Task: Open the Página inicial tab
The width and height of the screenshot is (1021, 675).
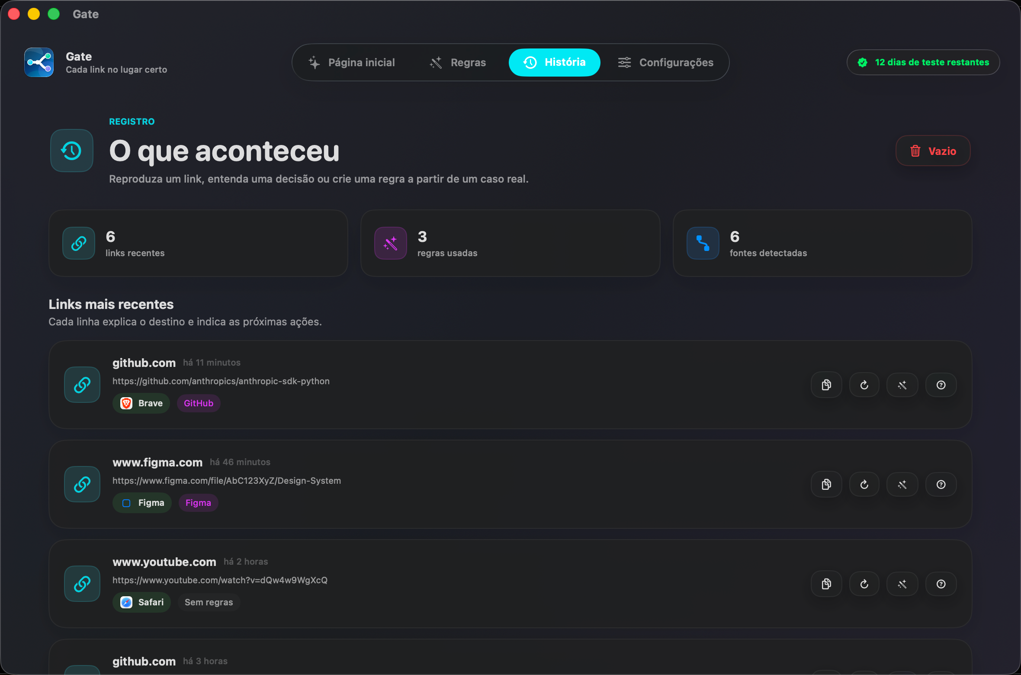Action: tap(352, 62)
